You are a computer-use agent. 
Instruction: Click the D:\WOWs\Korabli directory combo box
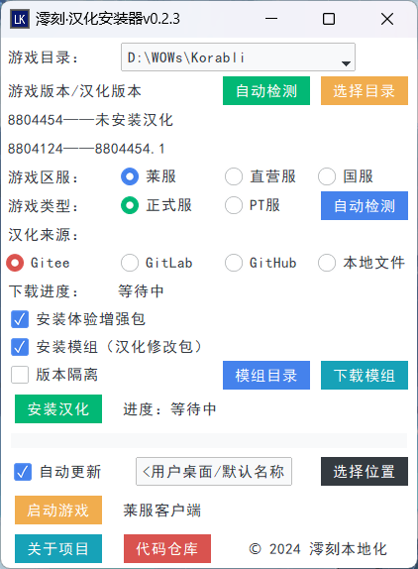click(x=238, y=57)
